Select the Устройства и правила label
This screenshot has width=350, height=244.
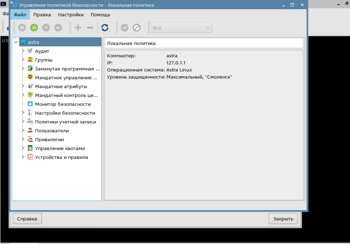click(x=61, y=157)
